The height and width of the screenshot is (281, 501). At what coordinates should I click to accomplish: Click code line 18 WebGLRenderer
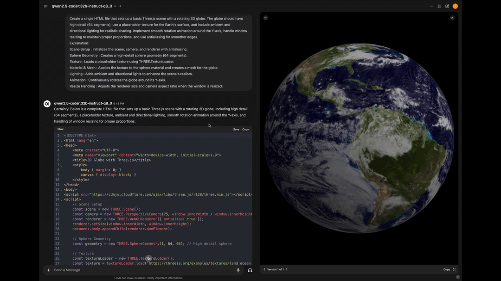(x=138, y=219)
